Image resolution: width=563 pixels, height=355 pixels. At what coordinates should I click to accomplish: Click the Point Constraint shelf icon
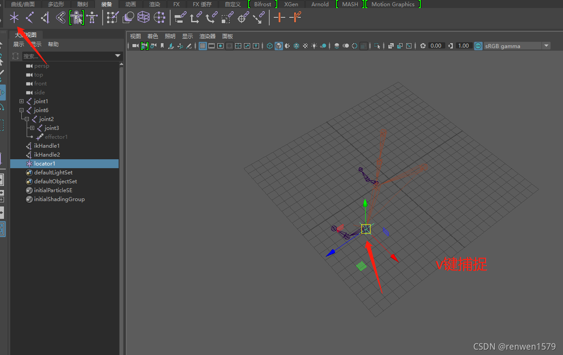196,18
